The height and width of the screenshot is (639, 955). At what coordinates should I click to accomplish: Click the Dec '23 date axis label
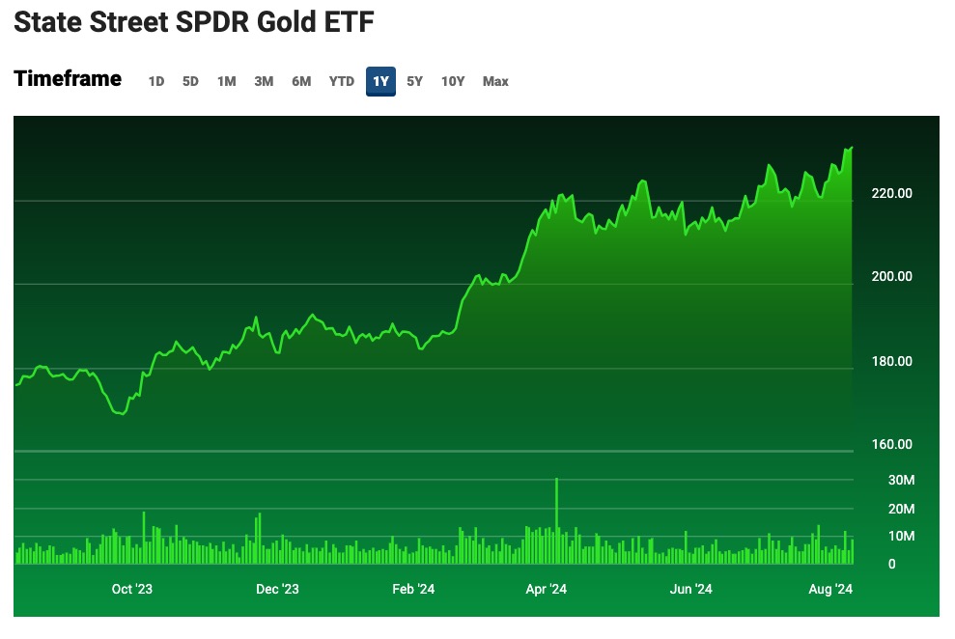point(278,589)
